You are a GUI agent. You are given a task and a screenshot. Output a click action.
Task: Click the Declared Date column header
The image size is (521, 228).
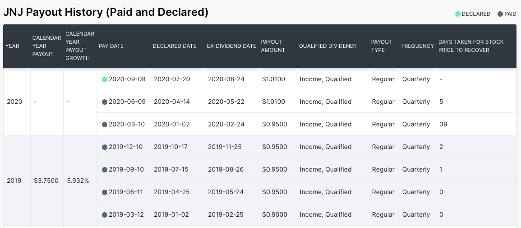[x=175, y=46]
